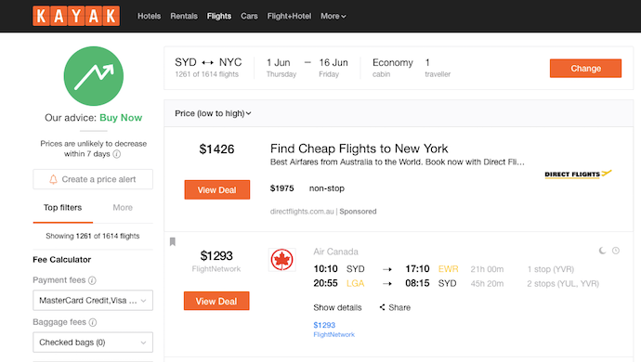
Task: Click the bell icon in Create a price alert
Action: tap(53, 179)
